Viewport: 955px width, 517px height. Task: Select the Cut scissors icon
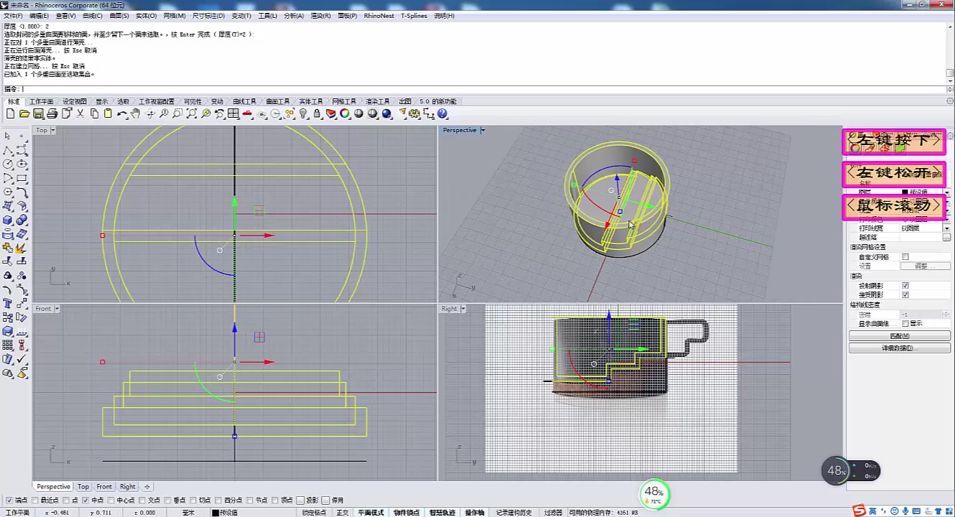coord(80,113)
